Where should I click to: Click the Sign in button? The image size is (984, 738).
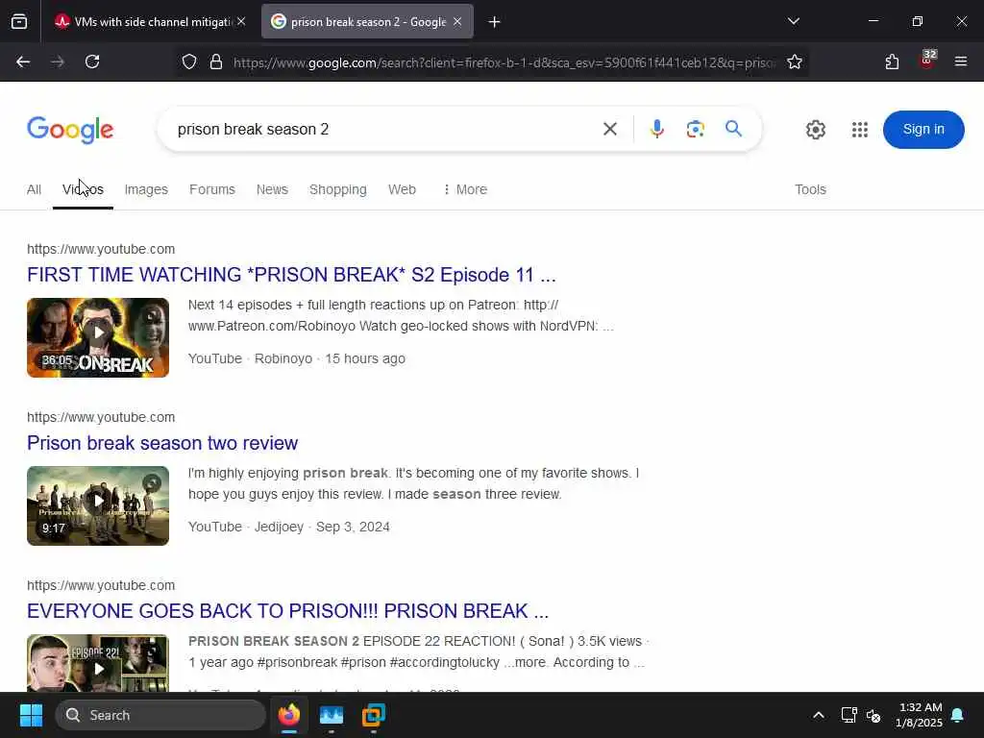[x=923, y=130]
